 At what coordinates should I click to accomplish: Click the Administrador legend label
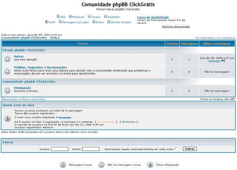point(106,122)
